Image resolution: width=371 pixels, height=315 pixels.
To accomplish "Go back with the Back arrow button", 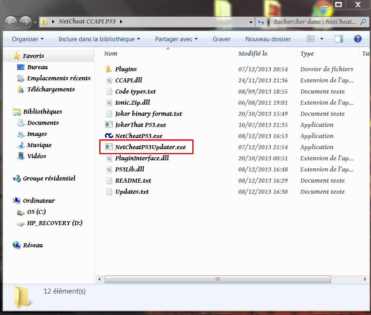I will (x=11, y=22).
